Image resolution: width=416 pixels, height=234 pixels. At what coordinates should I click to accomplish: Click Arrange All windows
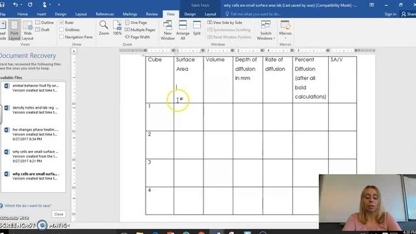pyautogui.click(x=183, y=30)
